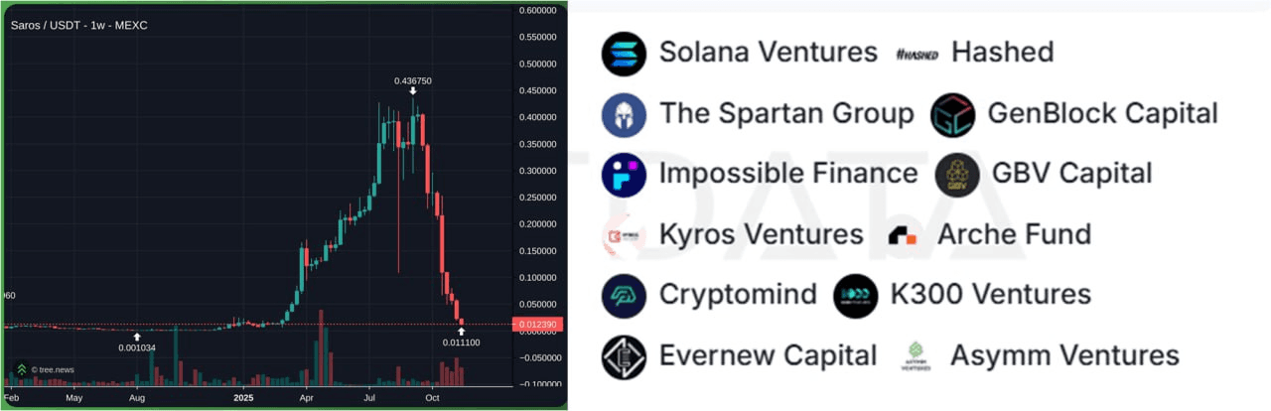Click the Hashed logo icon

(x=917, y=54)
